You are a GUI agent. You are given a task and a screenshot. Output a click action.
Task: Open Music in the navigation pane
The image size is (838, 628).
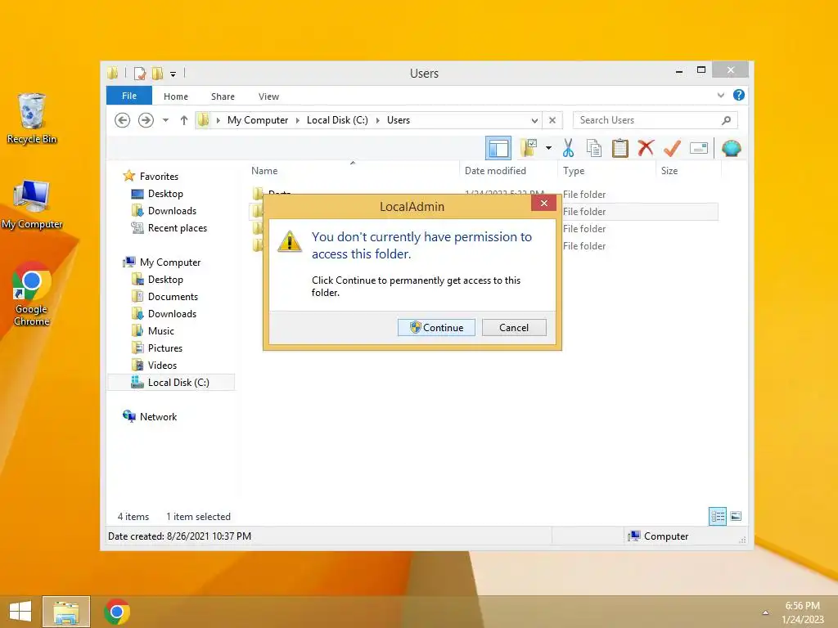(x=161, y=331)
